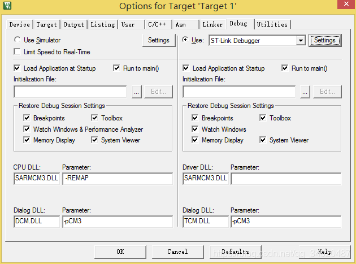Click the Help button

pos(324,252)
